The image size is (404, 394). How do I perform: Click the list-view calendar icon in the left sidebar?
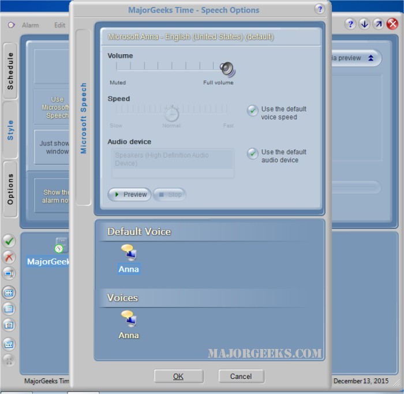pyautogui.click(x=9, y=309)
